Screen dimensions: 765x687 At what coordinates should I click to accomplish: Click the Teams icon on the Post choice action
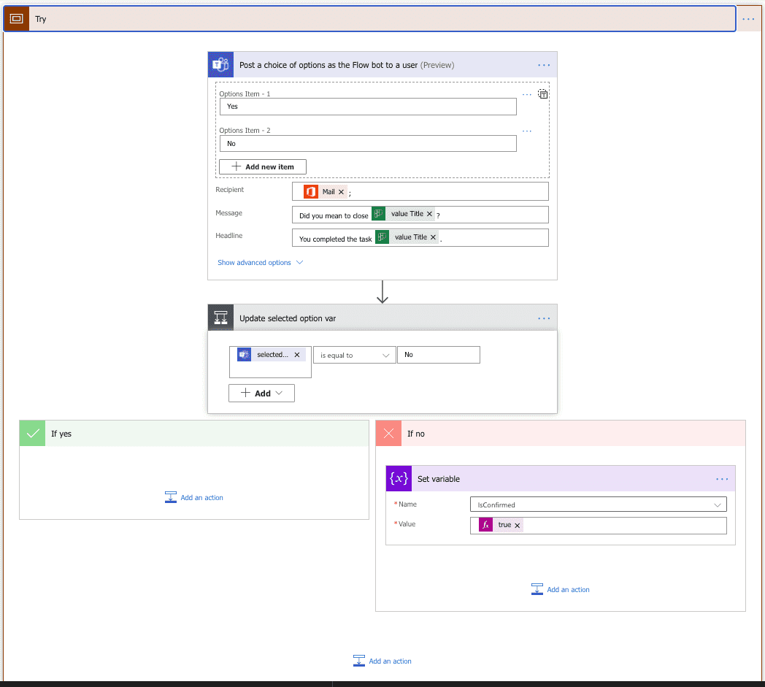click(220, 64)
